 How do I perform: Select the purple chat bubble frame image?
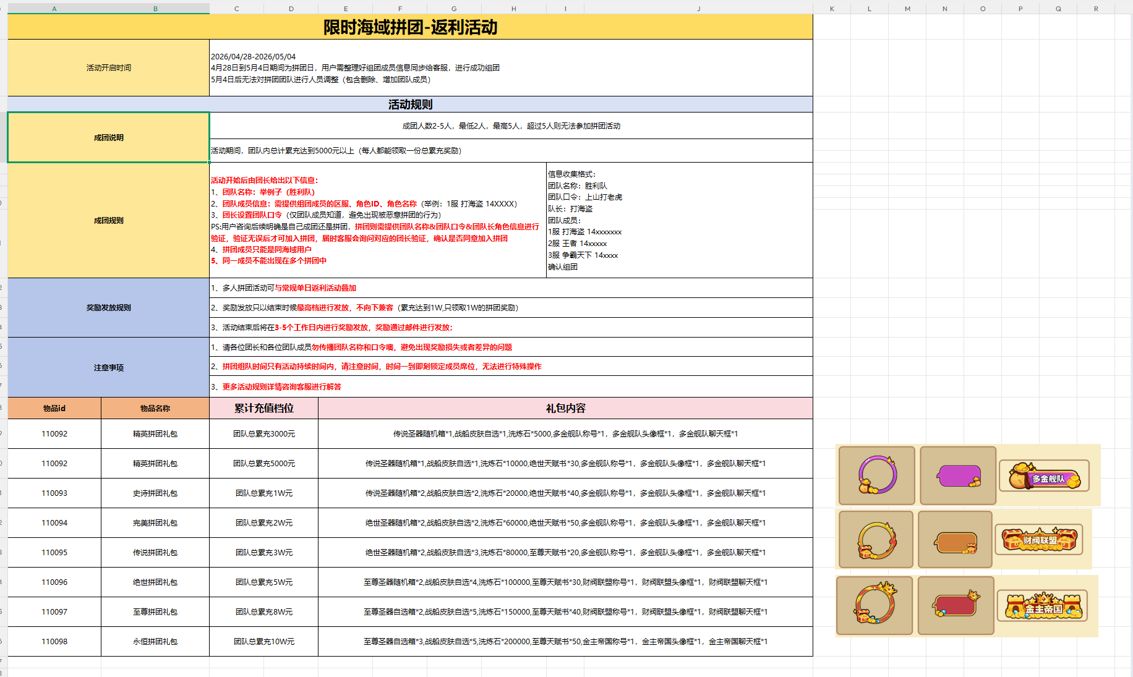[x=958, y=475]
